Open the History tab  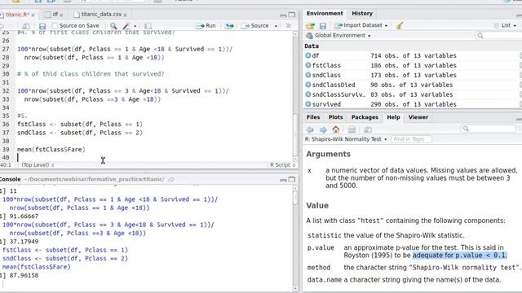tap(362, 13)
